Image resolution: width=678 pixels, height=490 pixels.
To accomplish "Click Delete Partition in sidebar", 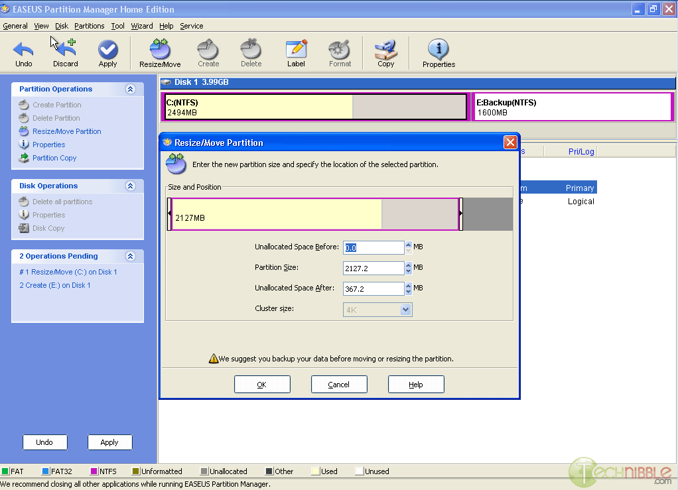I will pos(56,119).
